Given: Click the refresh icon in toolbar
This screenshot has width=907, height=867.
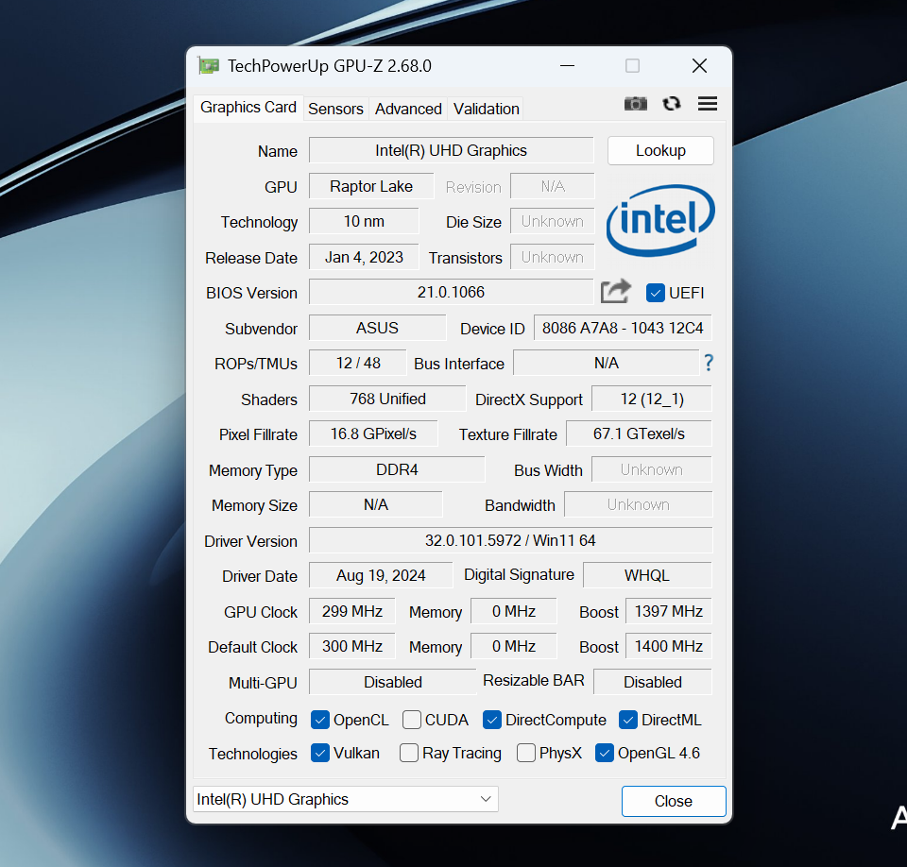Looking at the screenshot, I should tap(672, 104).
